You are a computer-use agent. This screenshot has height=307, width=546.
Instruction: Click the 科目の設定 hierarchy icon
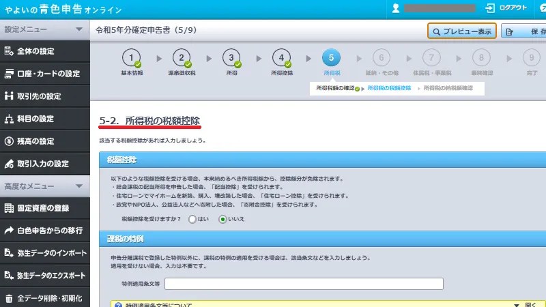9,119
